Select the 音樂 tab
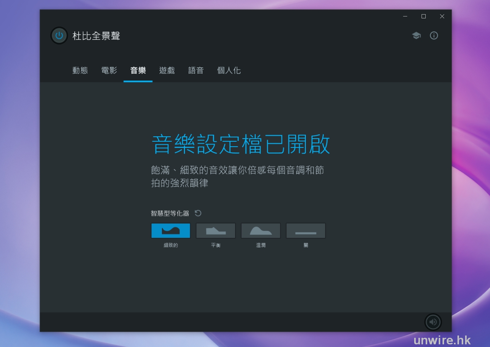 (138, 70)
